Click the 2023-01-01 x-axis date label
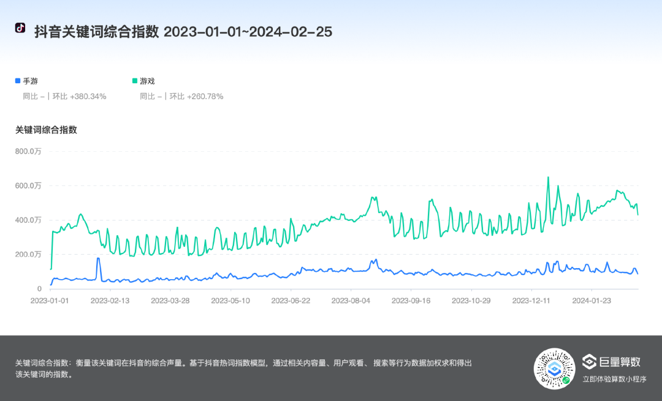The image size is (662, 401). (50, 301)
